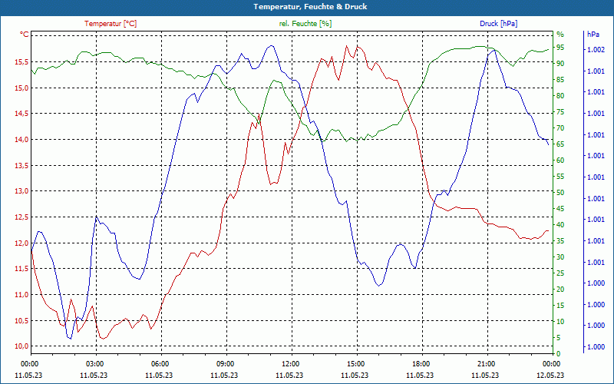The image size is (614, 384).
Task: Select the blue Druck [hPa] legend label
Action: 498,24
